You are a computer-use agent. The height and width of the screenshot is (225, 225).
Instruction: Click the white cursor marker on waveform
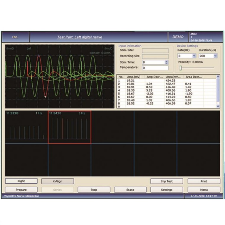point(45,97)
